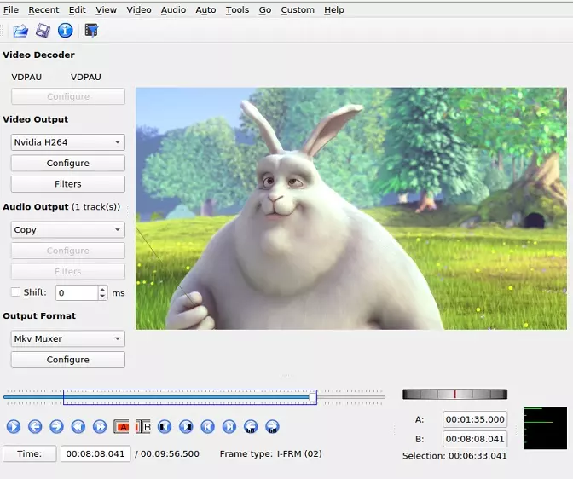Click Configure under Output Format

(68, 360)
